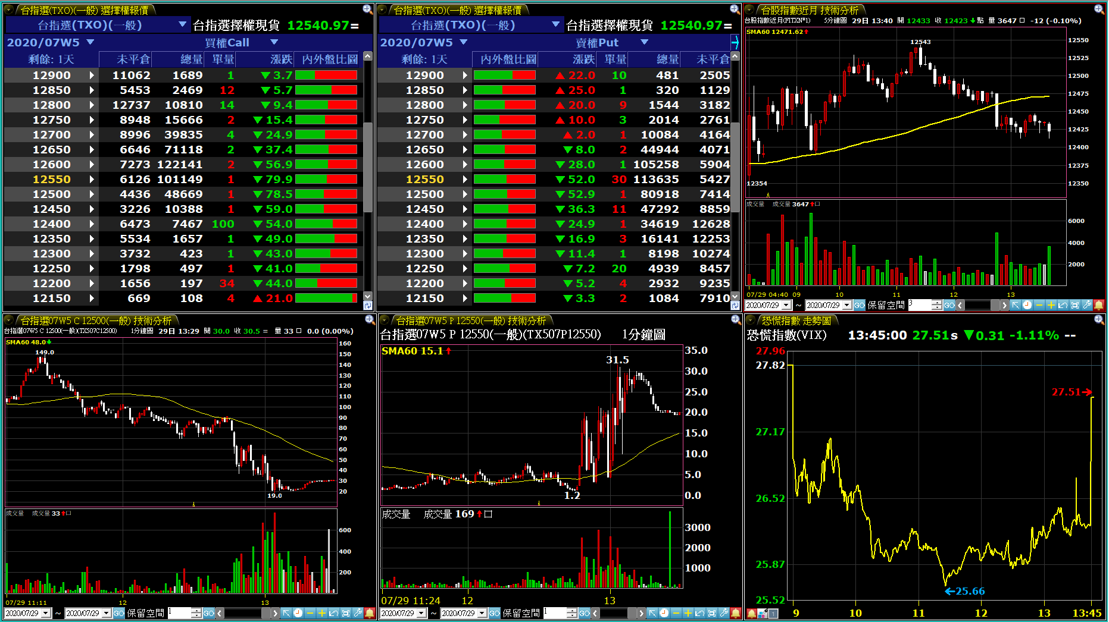Click magnifier icon of futures chart panel
The height and width of the screenshot is (622, 1109).
point(1099,9)
